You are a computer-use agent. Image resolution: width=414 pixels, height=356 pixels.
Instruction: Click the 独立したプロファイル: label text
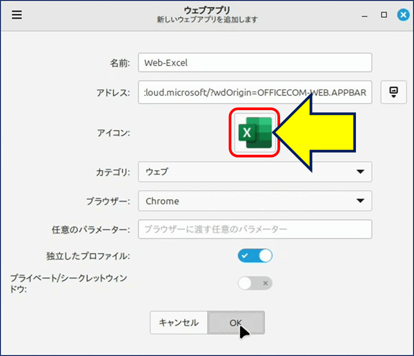coord(88,256)
